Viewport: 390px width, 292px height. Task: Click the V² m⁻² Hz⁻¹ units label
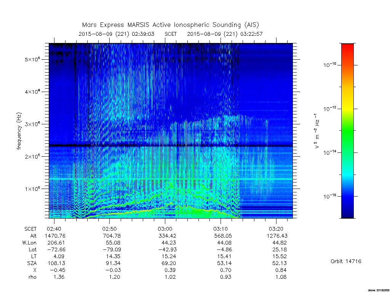click(316, 131)
